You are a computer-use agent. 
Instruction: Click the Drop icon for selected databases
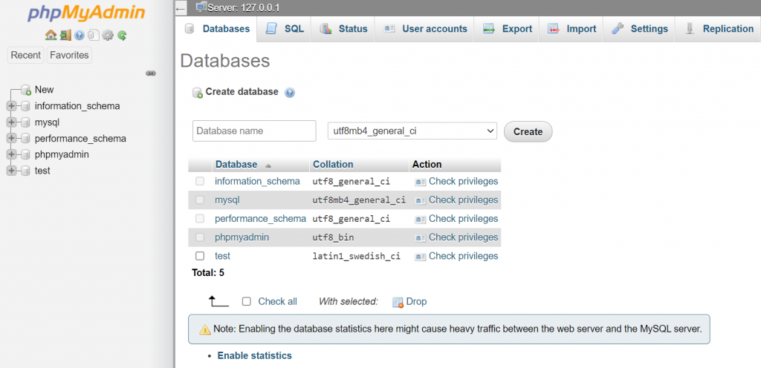click(398, 302)
